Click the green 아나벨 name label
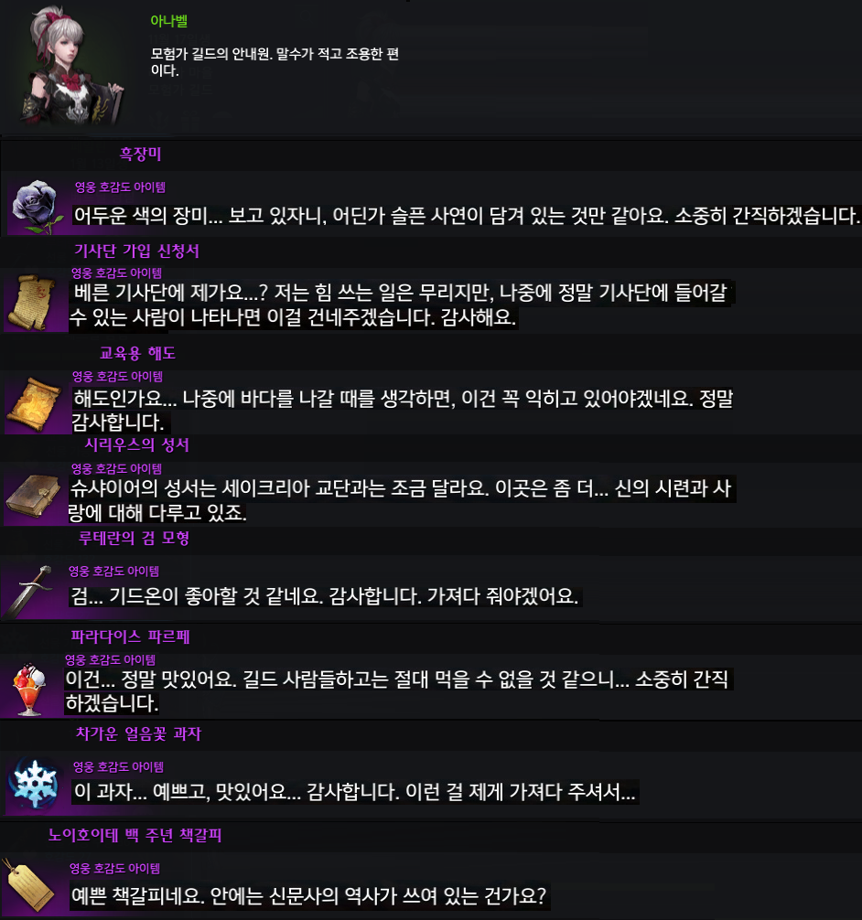This screenshot has height=920, width=862. click(x=169, y=21)
